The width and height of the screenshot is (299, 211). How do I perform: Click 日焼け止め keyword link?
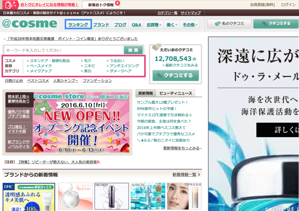[x=14, y=81]
